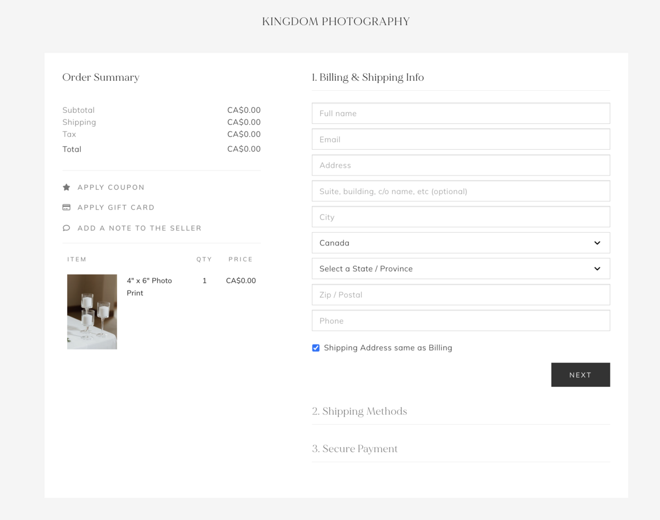
Task: Select Apply Gift Card link
Action: pyautogui.click(x=116, y=207)
